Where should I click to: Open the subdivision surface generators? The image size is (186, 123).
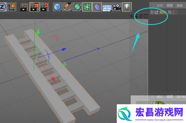coord(77,7)
